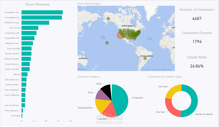Click the 10% axis tick label
The height and width of the screenshot is (127, 219).
point(46,121)
